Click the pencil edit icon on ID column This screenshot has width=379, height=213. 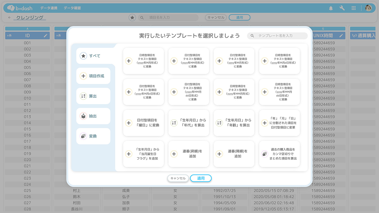point(45,36)
